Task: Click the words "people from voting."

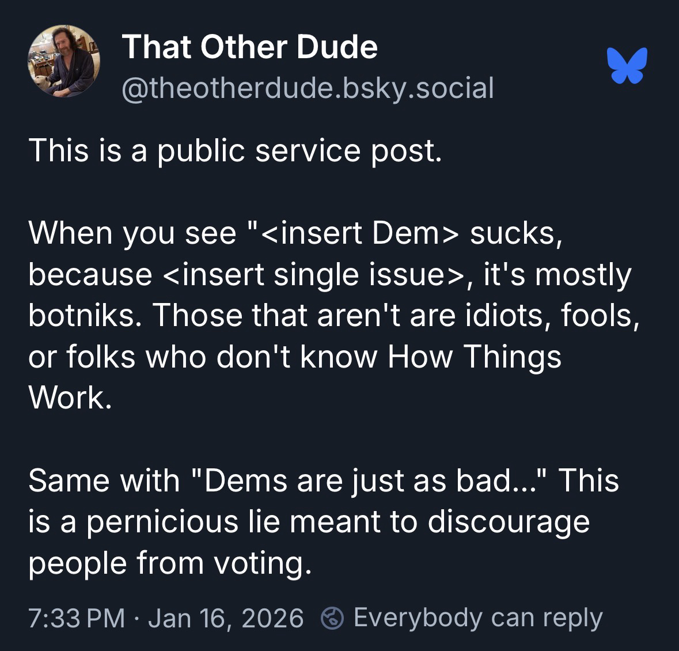Action: [x=170, y=562]
